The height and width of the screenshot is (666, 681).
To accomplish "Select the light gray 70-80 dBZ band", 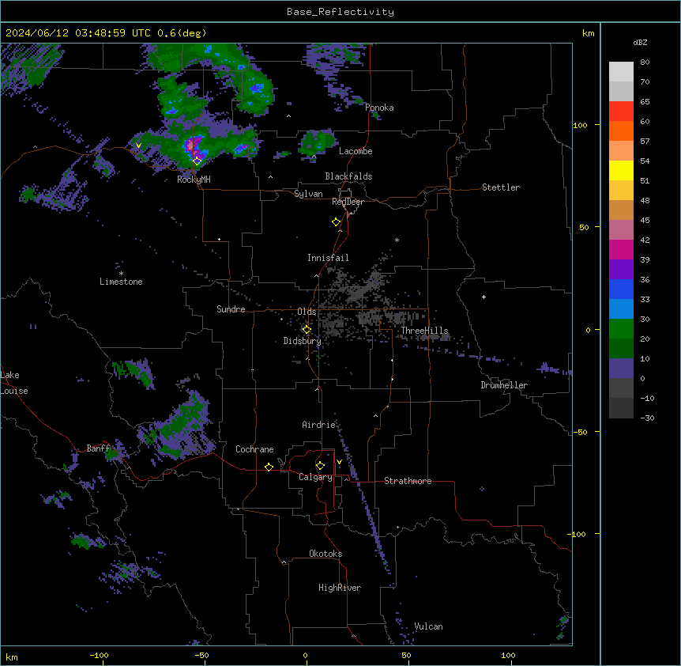I will pos(621,72).
